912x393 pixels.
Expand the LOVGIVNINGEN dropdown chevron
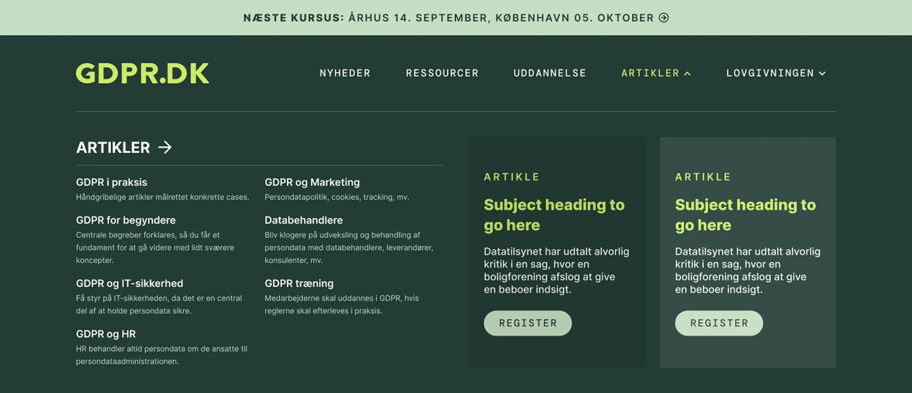click(x=823, y=74)
